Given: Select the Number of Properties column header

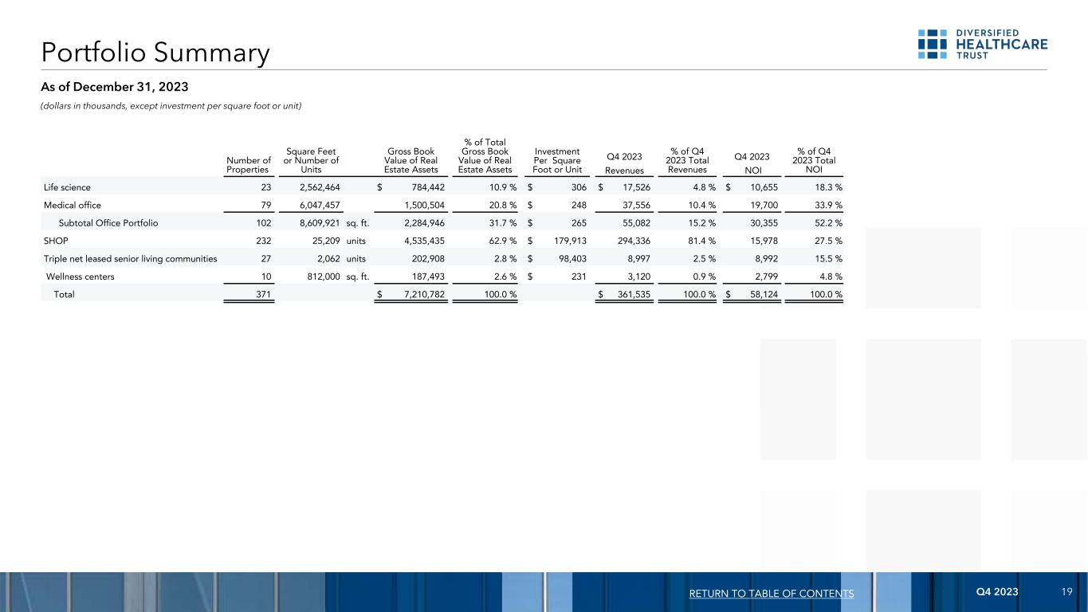Looking at the screenshot, I should tap(248, 165).
